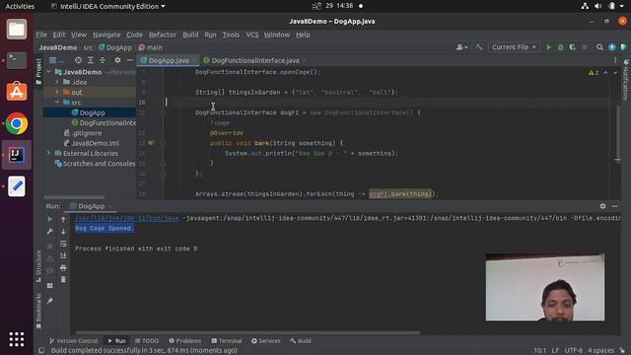Open the Refactor menu
This screenshot has width=631, height=355.
[x=163, y=35]
